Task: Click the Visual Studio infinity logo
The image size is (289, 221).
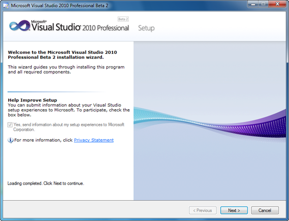Action: (x=19, y=26)
